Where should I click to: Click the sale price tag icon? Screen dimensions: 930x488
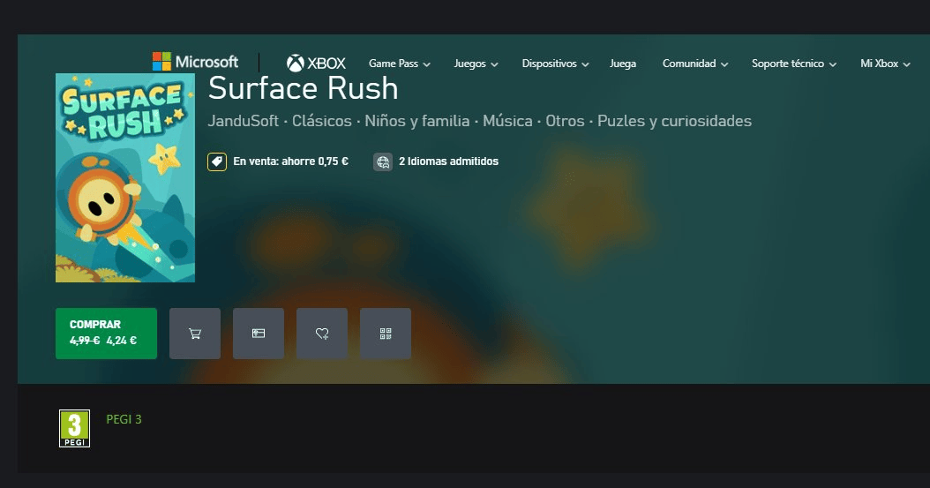click(217, 161)
